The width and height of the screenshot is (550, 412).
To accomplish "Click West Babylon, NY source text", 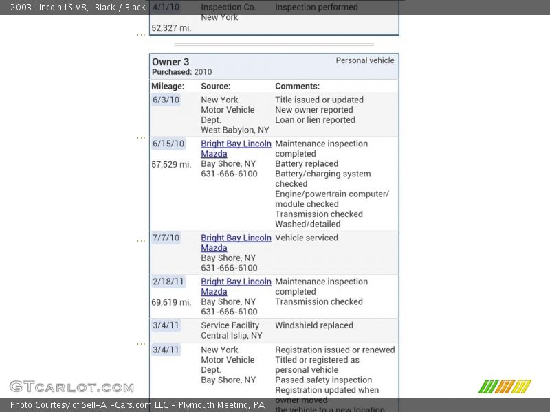I will tap(235, 130).
